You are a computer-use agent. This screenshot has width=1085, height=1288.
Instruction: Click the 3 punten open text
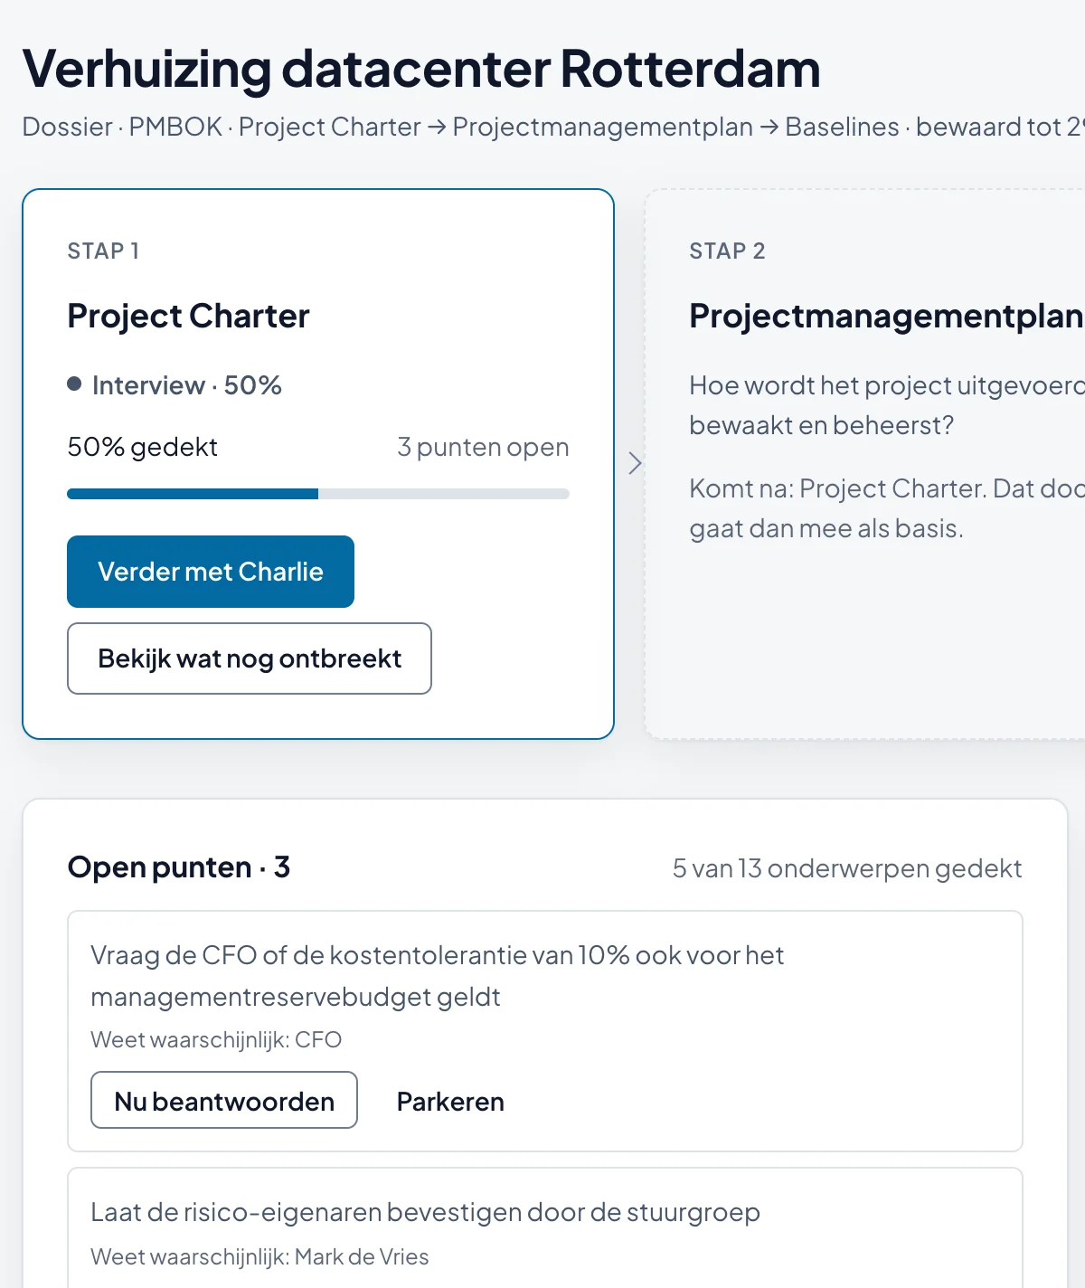pos(483,447)
